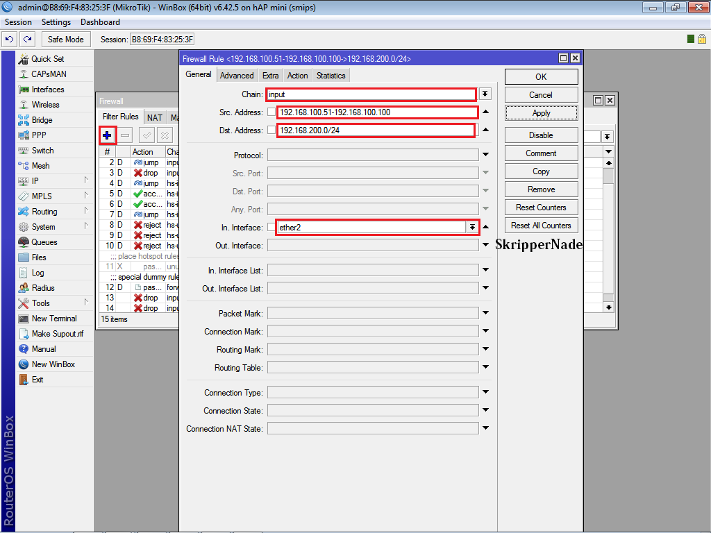Viewport: 711px width, 533px height.
Task: Click the Copy button
Action: (x=541, y=171)
